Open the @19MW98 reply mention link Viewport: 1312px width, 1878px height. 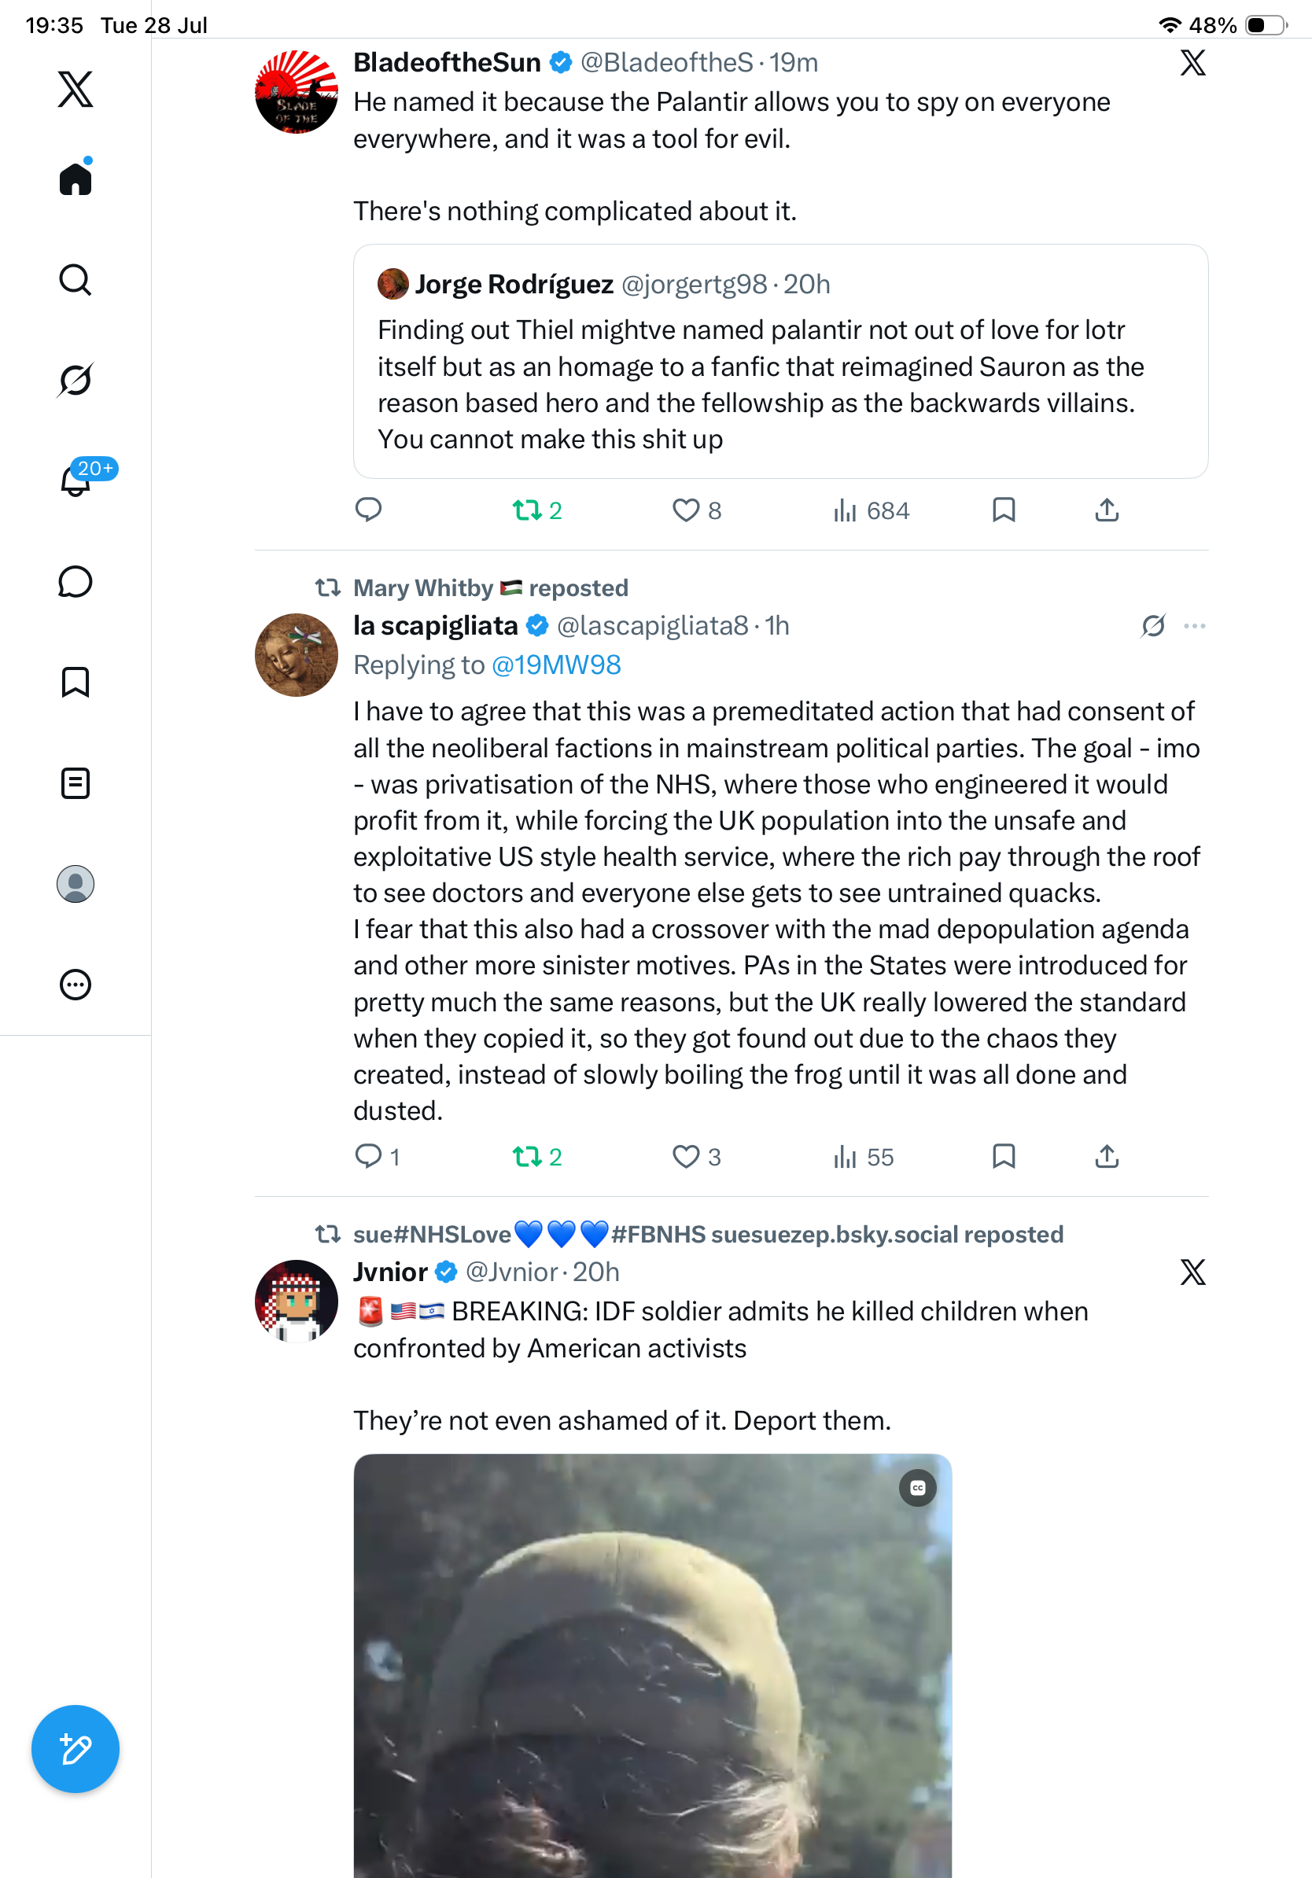point(556,665)
